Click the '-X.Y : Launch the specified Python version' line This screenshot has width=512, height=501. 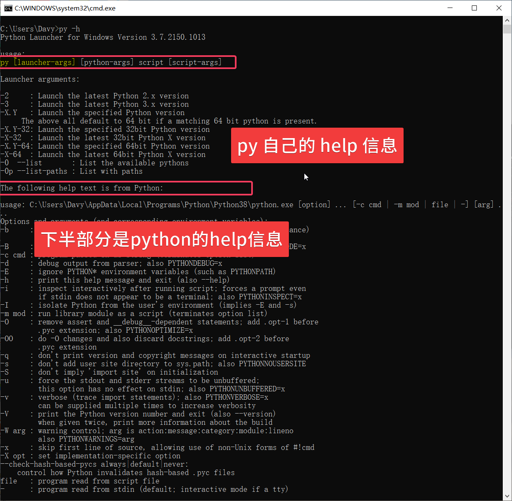click(x=93, y=113)
